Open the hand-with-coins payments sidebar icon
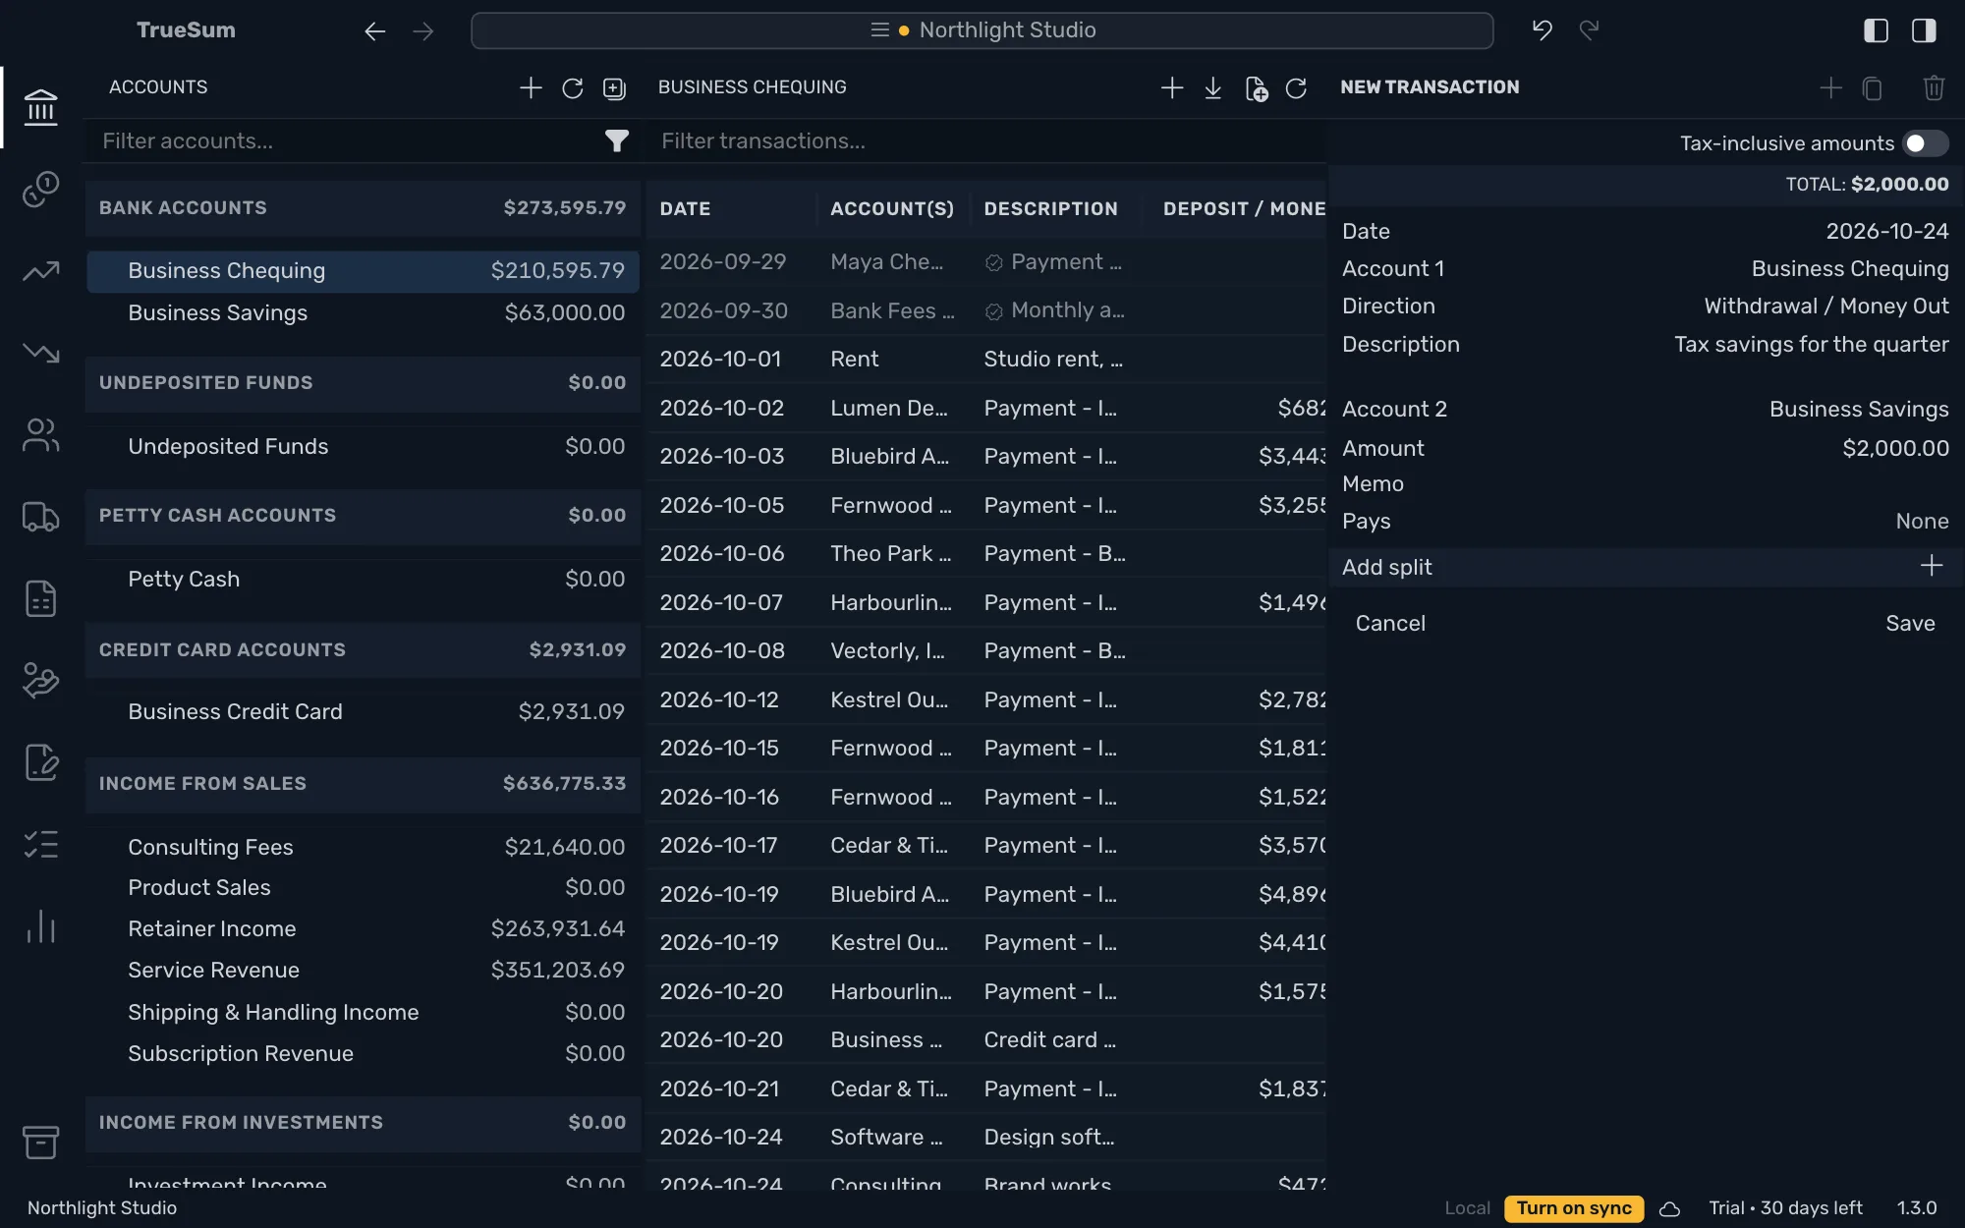The height and width of the screenshot is (1228, 1965). pos(40,680)
